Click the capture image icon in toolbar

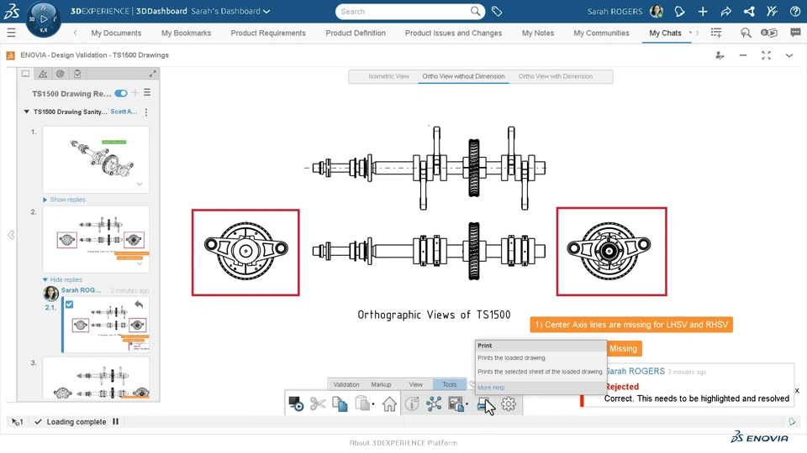coord(456,404)
